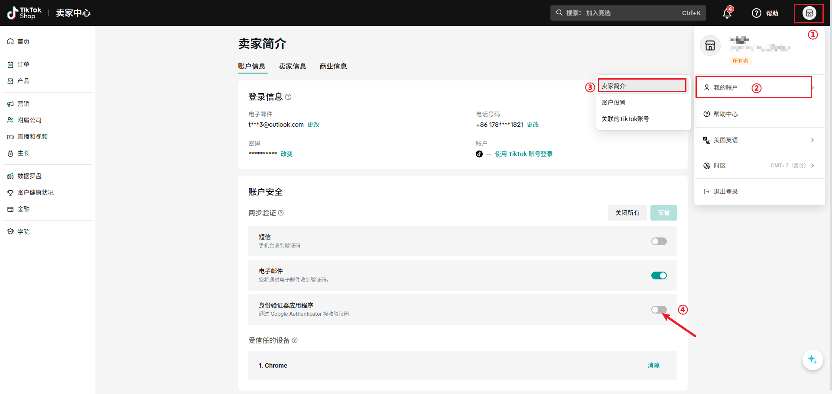Open 数据罗盘 in the sidebar
832x394 pixels.
point(29,176)
